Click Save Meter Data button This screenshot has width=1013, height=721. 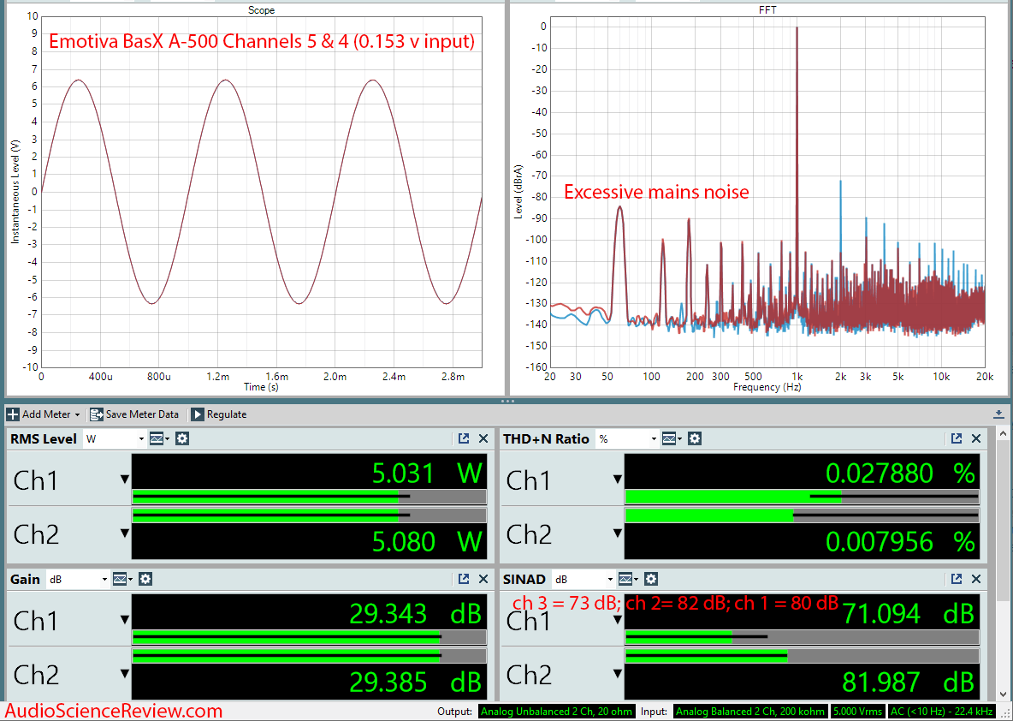134,414
